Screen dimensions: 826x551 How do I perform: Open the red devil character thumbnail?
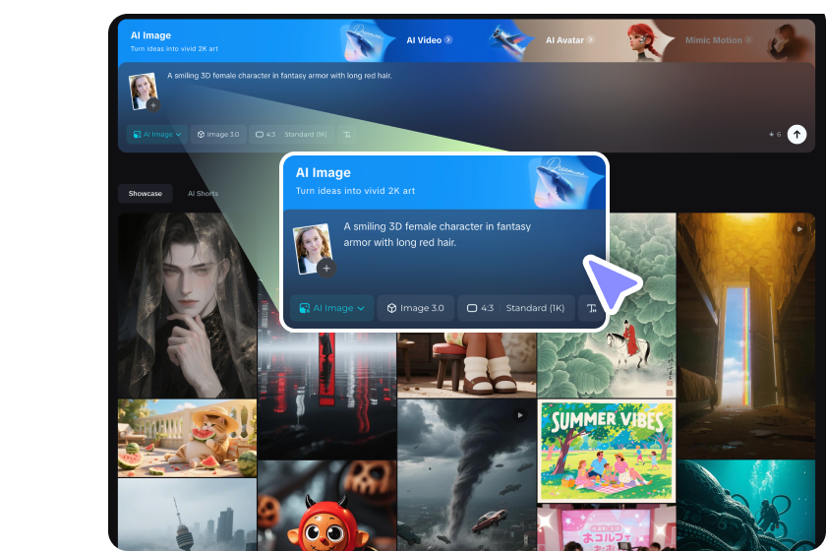[326, 506]
